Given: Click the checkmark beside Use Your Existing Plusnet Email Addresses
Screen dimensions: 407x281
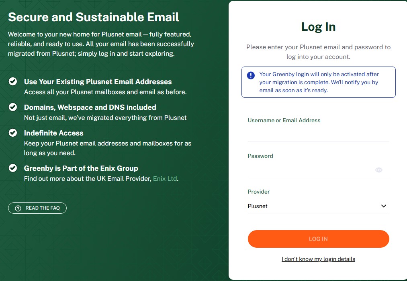Looking at the screenshot, I should 12,81.
